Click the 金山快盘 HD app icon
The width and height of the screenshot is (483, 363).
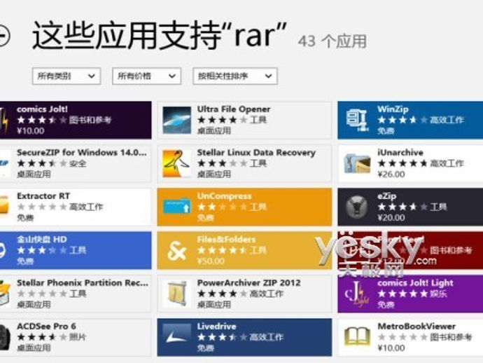point(3,250)
